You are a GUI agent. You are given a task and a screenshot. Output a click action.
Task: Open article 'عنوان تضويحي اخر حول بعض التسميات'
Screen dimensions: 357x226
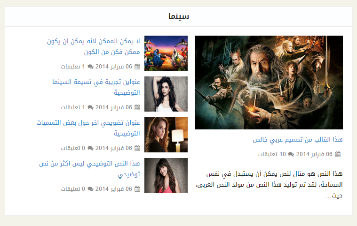[88, 128]
